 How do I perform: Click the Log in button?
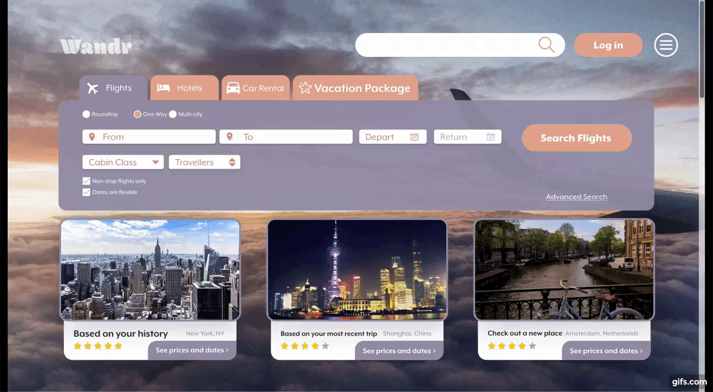(608, 45)
